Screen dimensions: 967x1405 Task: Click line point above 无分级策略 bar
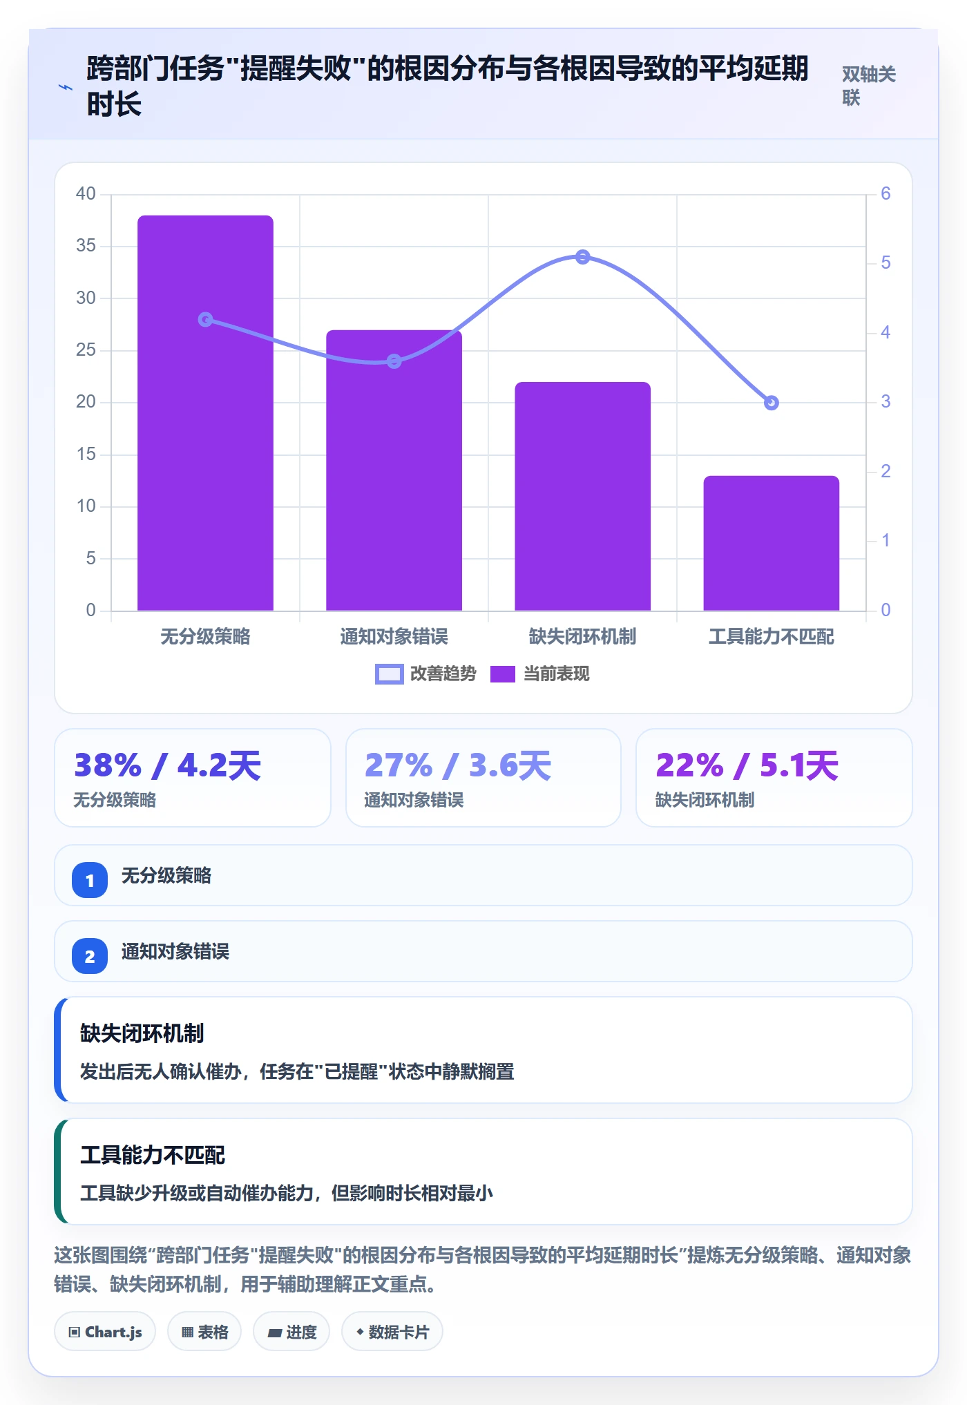click(x=205, y=319)
